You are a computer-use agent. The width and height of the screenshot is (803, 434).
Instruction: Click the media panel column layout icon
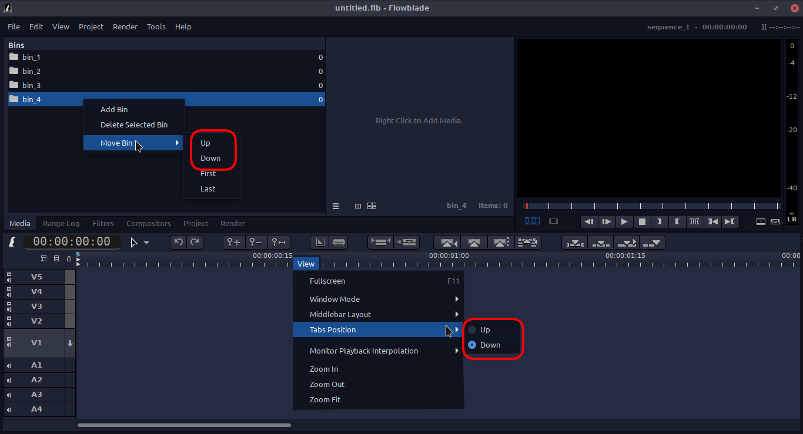tap(358, 206)
